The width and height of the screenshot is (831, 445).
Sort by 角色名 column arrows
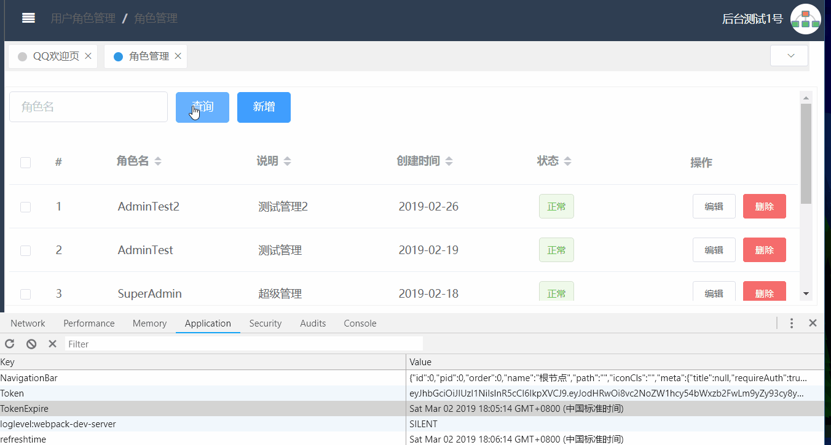pos(158,161)
